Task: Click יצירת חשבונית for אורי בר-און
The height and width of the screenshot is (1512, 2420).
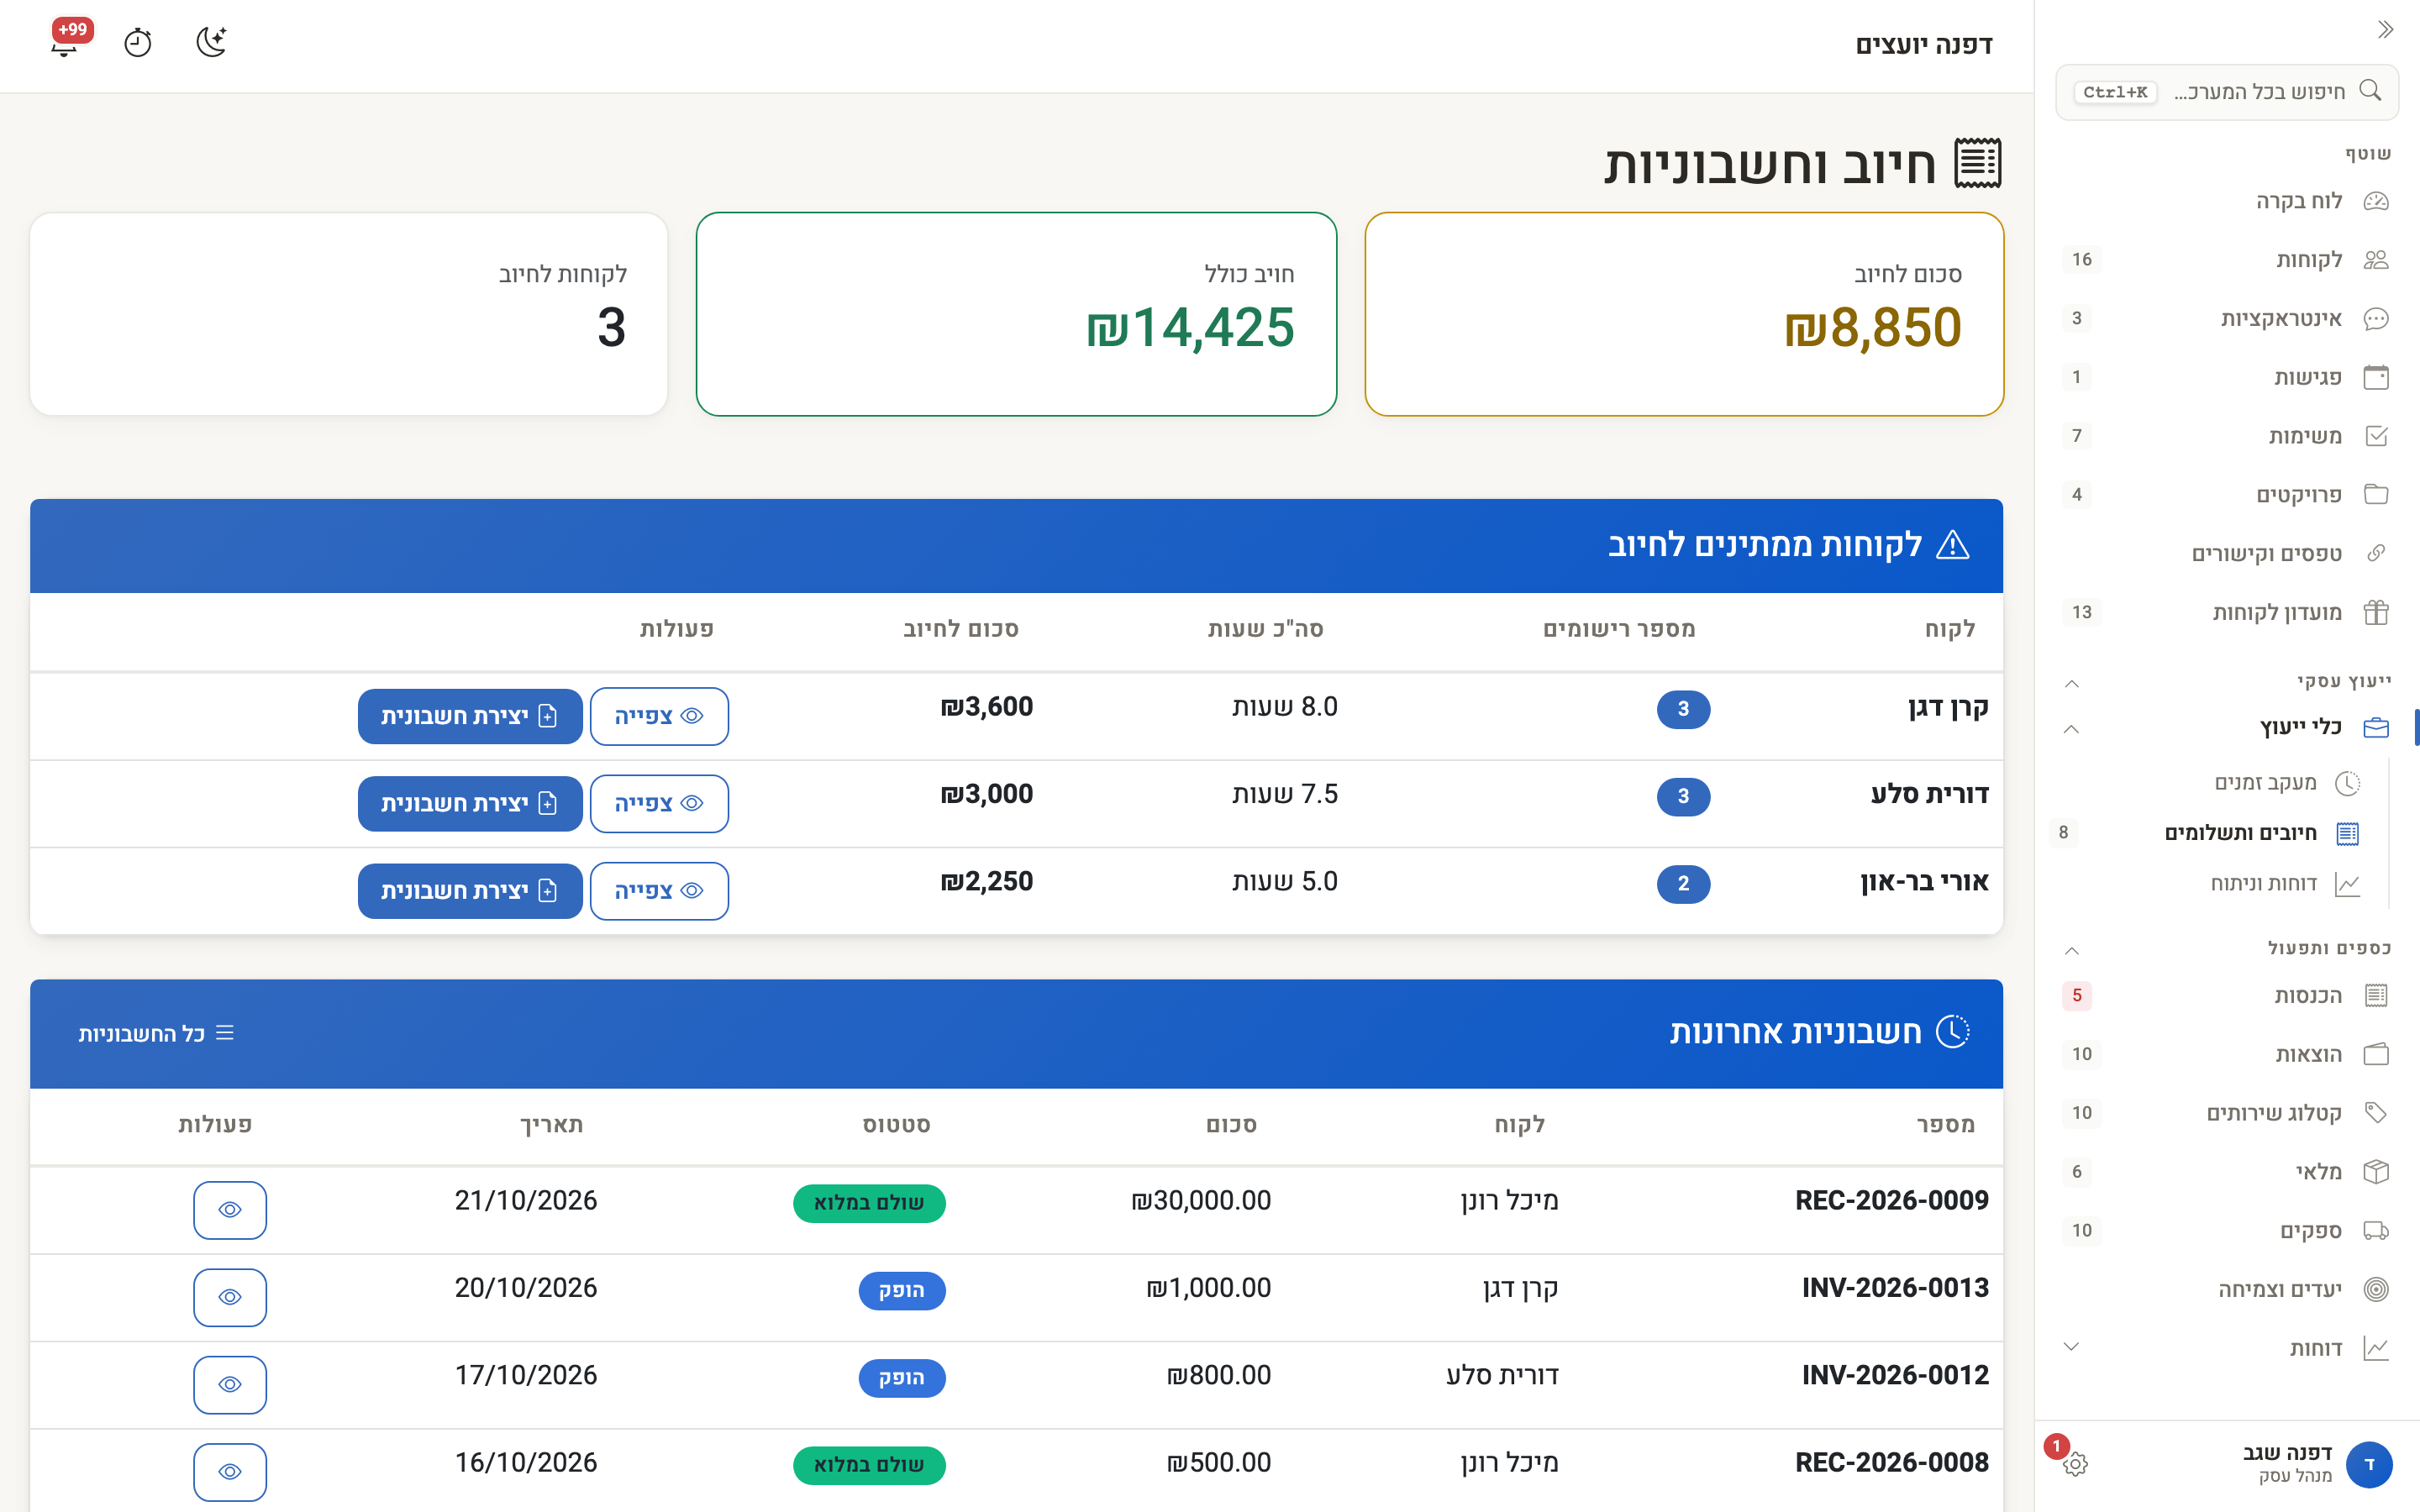Action: pos(470,891)
